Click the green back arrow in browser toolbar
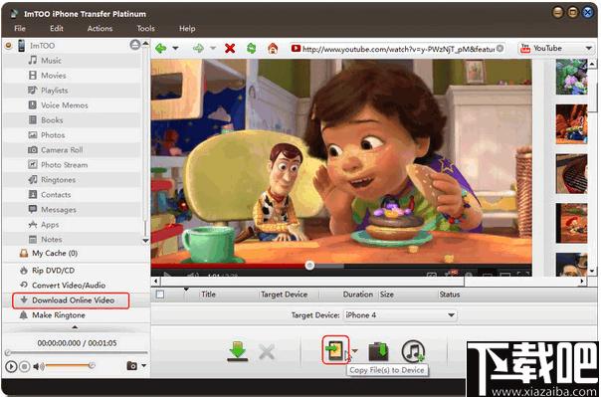Image resolution: width=601 pixels, height=397 pixels. point(160,49)
